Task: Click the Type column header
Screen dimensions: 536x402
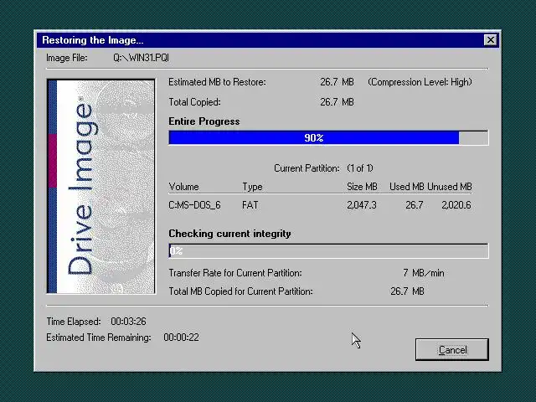Action: pyautogui.click(x=252, y=187)
